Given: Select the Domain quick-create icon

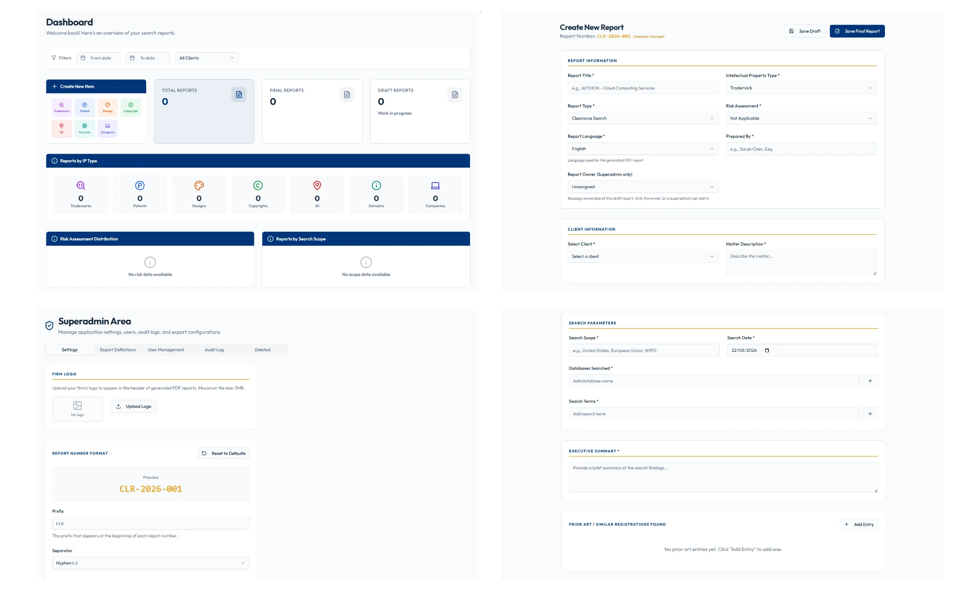Looking at the screenshot, I should pyautogui.click(x=85, y=129).
